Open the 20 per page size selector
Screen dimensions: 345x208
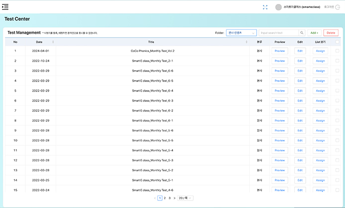pyautogui.click(x=185, y=198)
